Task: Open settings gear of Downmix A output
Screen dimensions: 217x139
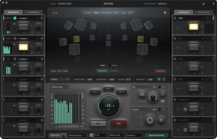Action: [x=175, y=100]
